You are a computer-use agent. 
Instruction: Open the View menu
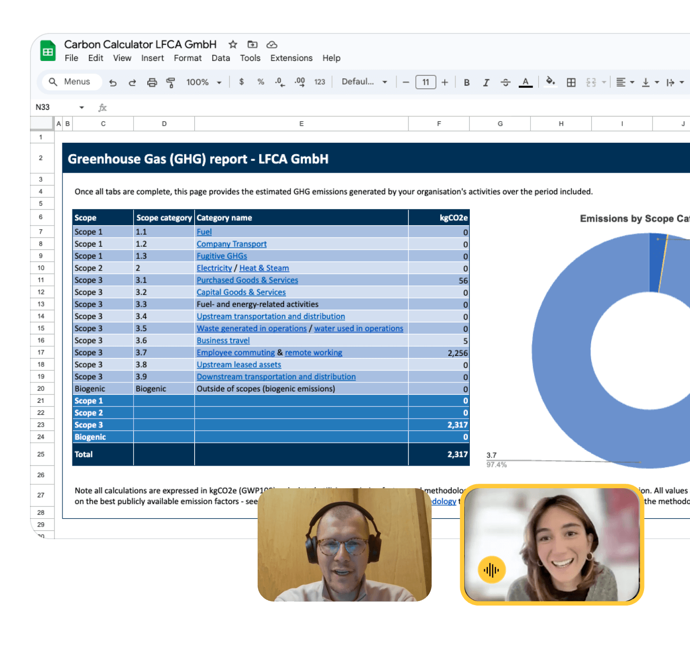pos(122,58)
